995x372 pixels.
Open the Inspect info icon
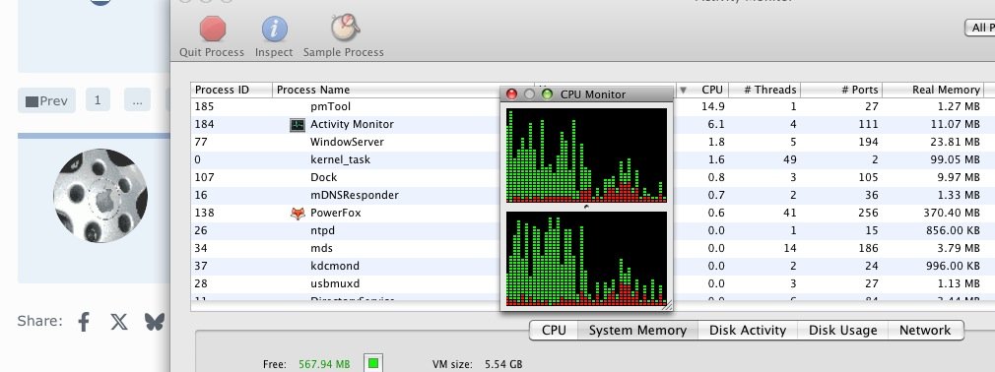tap(274, 30)
